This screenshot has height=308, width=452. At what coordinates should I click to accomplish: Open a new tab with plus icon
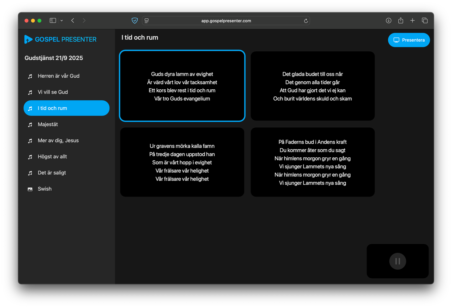[x=413, y=21]
